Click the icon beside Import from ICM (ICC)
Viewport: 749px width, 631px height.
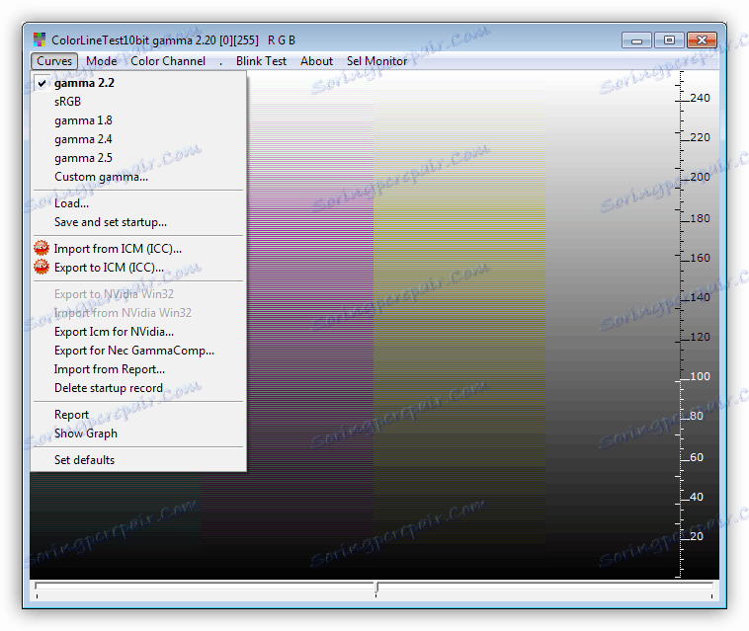[x=42, y=248]
